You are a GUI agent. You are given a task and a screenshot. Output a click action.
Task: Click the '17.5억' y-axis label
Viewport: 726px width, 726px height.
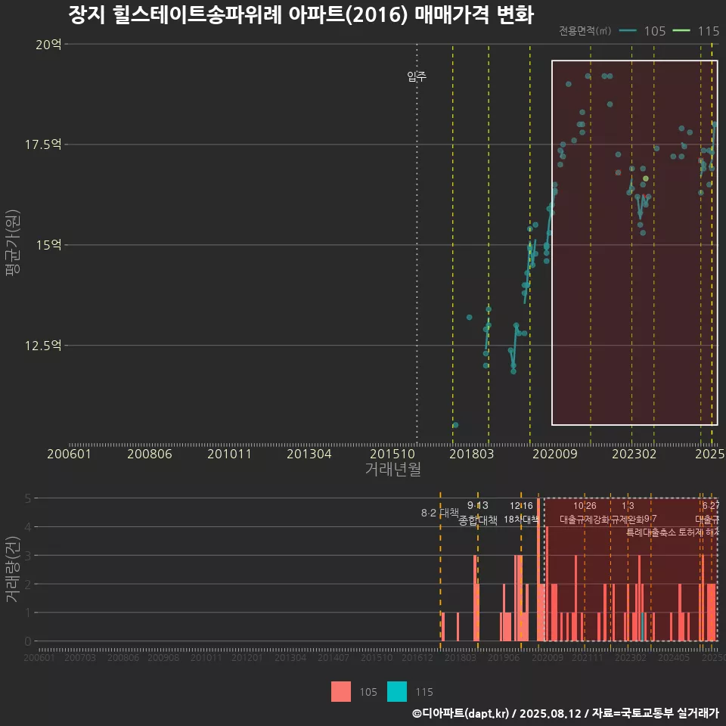point(43,144)
